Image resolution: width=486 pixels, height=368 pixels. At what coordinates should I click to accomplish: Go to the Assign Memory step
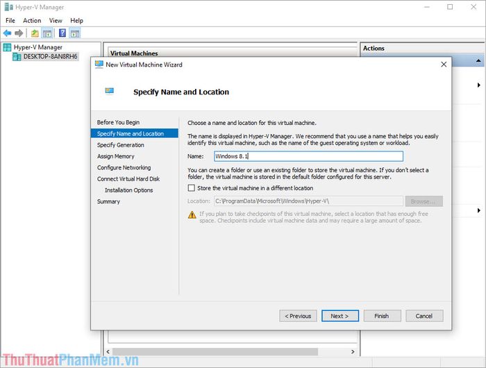click(116, 156)
